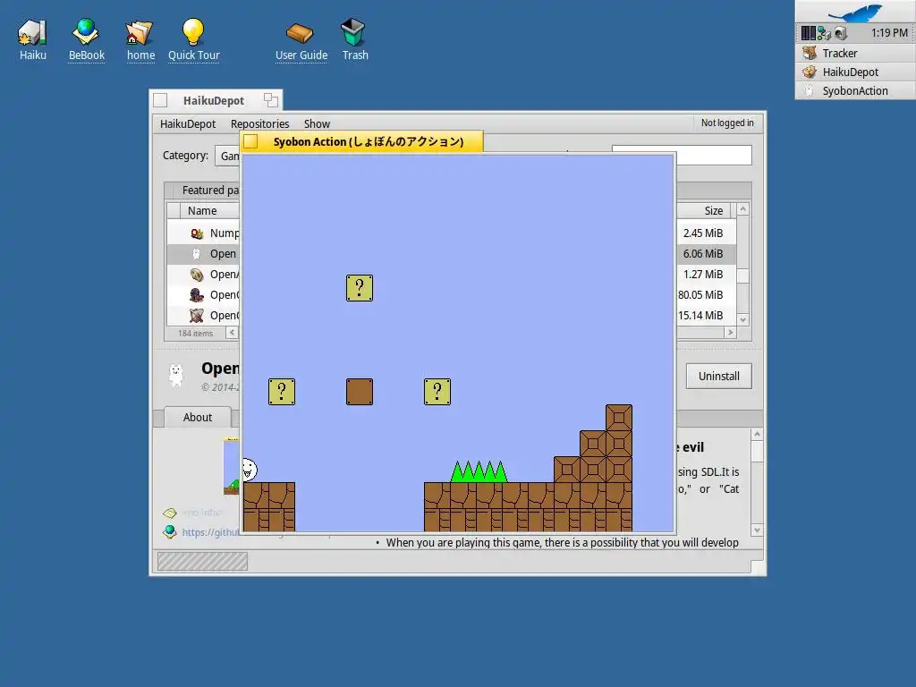
Task: Click the HaikuDepot window zoom button
Action: point(270,100)
